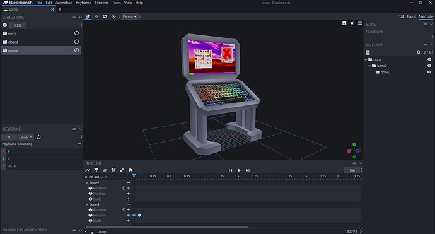Switch to the Paint mode tab
435x234 pixels.
click(412, 16)
